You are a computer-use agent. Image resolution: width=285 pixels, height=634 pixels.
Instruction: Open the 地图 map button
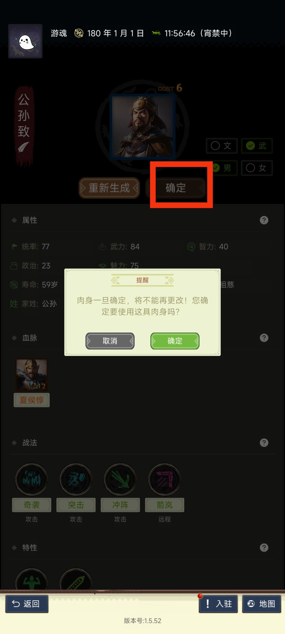(262, 604)
